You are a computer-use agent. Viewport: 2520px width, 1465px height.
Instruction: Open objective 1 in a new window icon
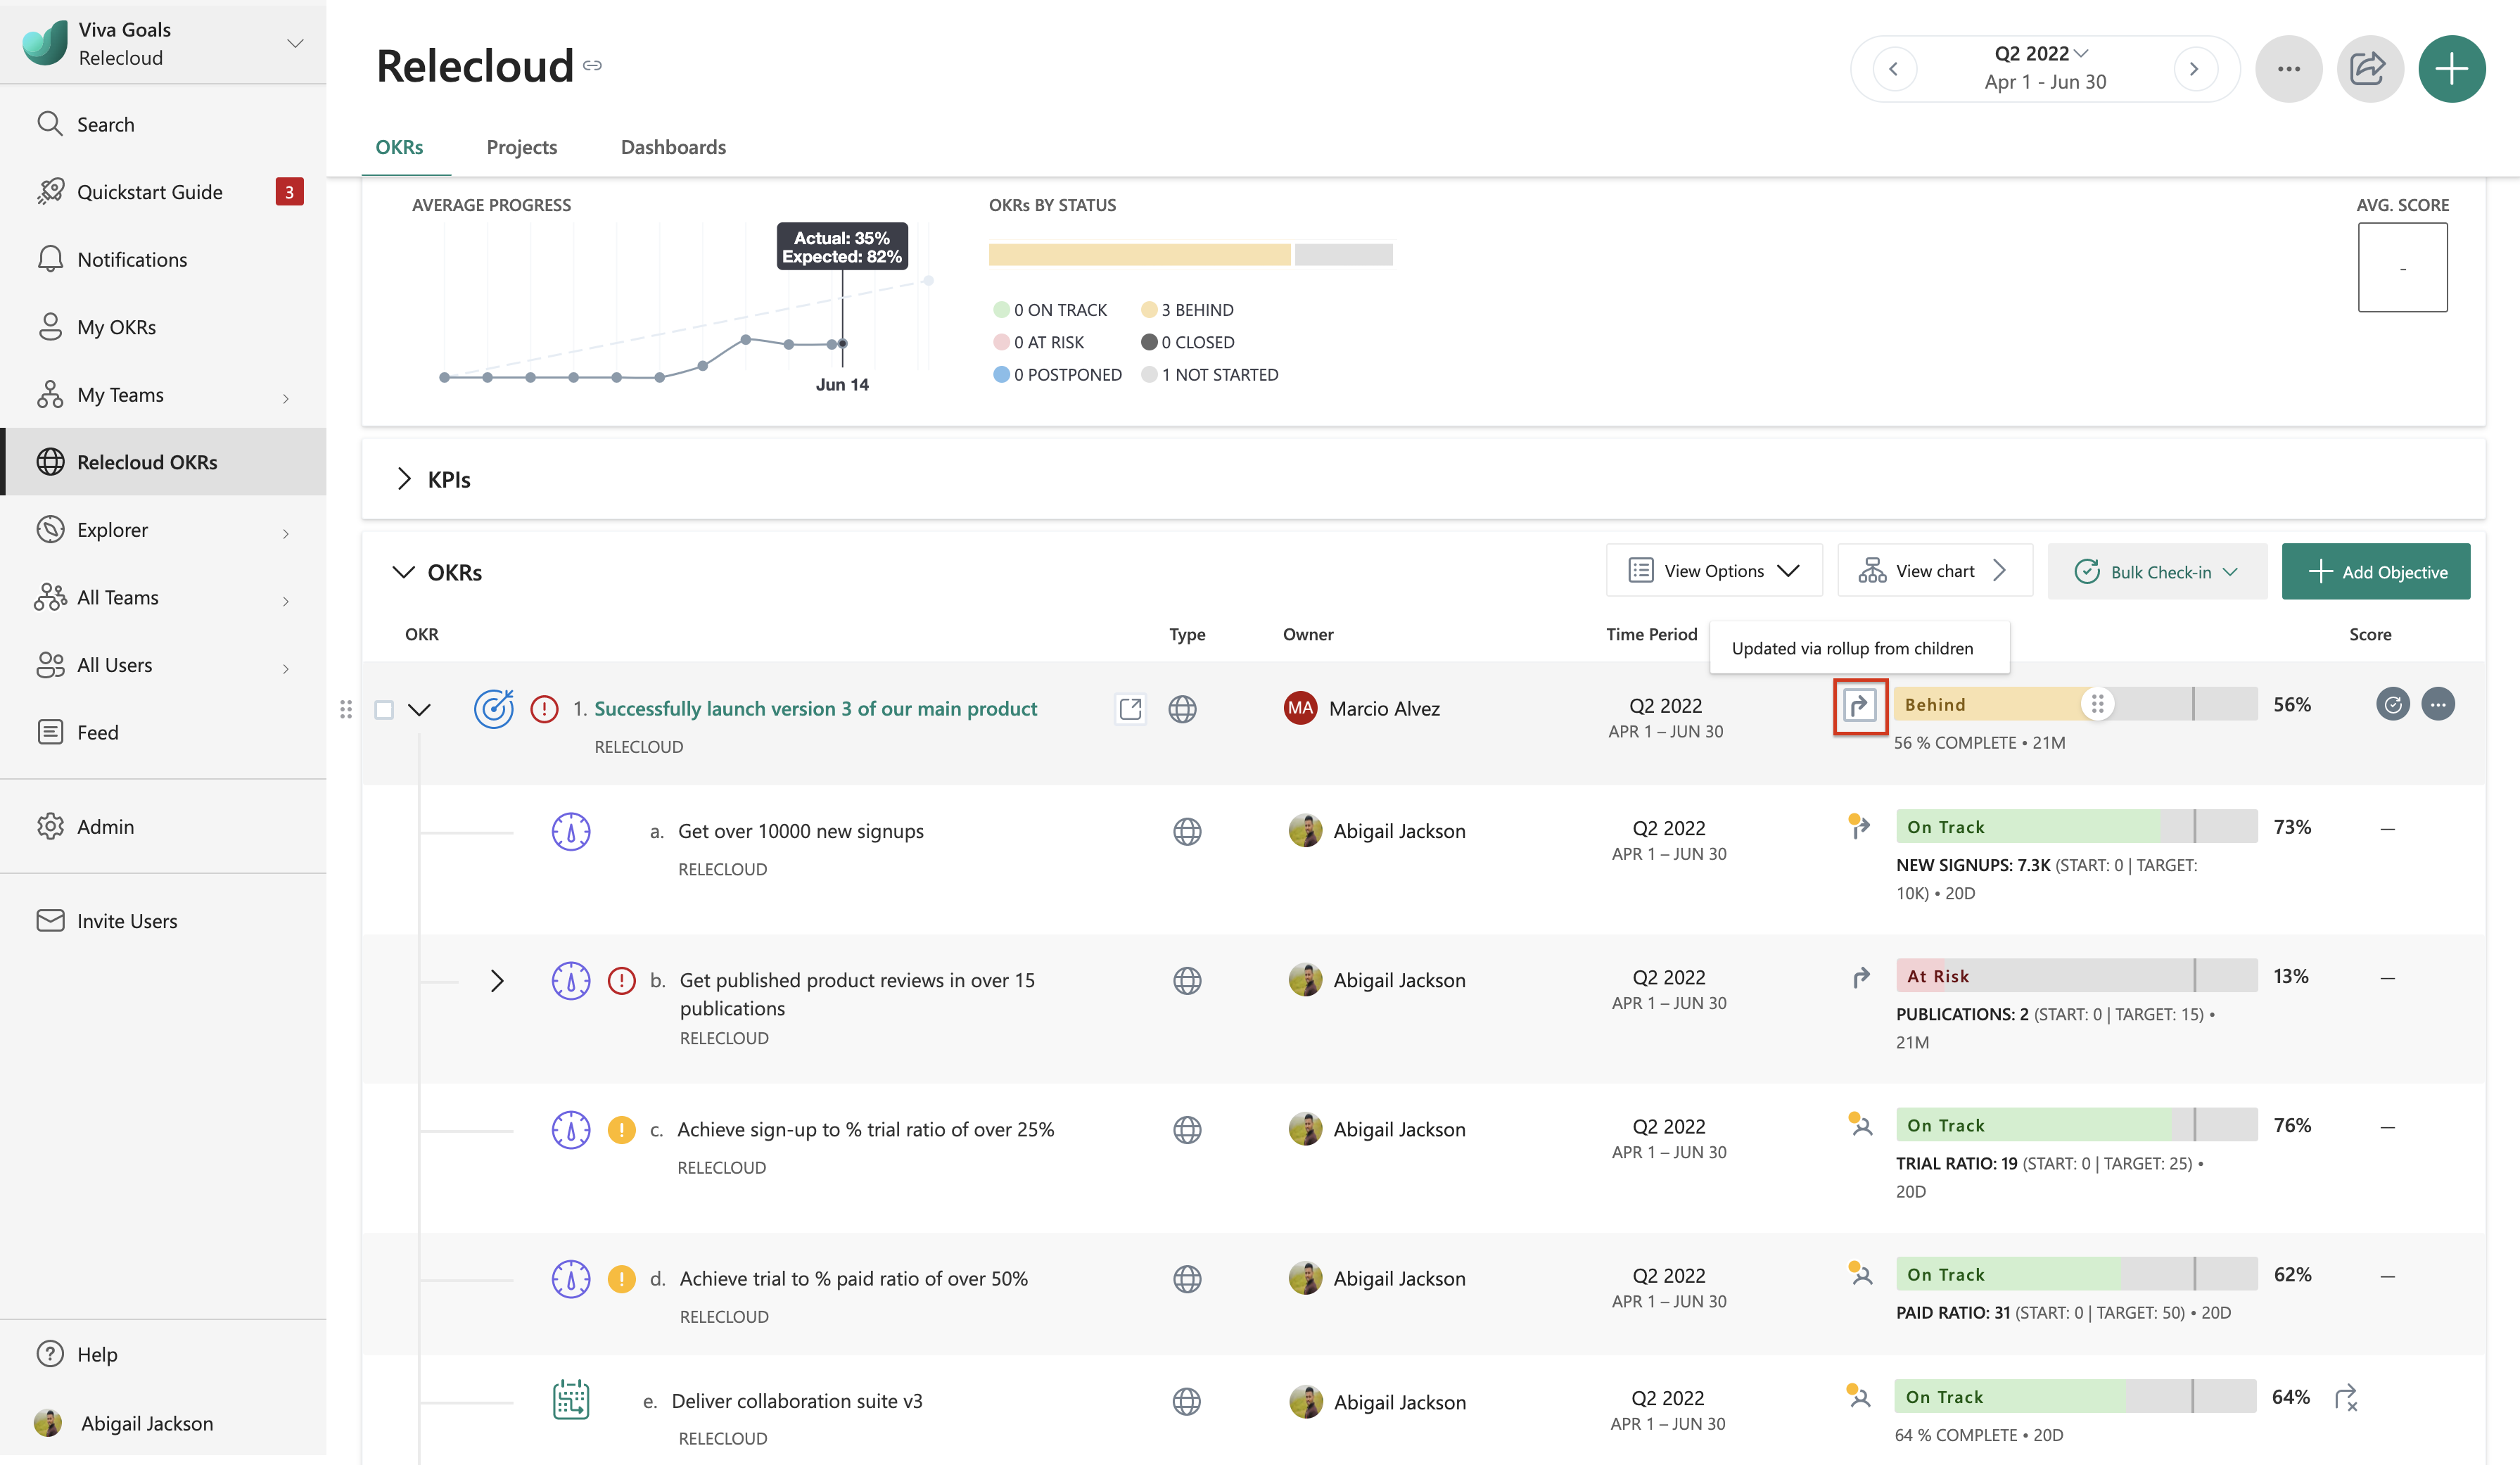pos(1130,709)
